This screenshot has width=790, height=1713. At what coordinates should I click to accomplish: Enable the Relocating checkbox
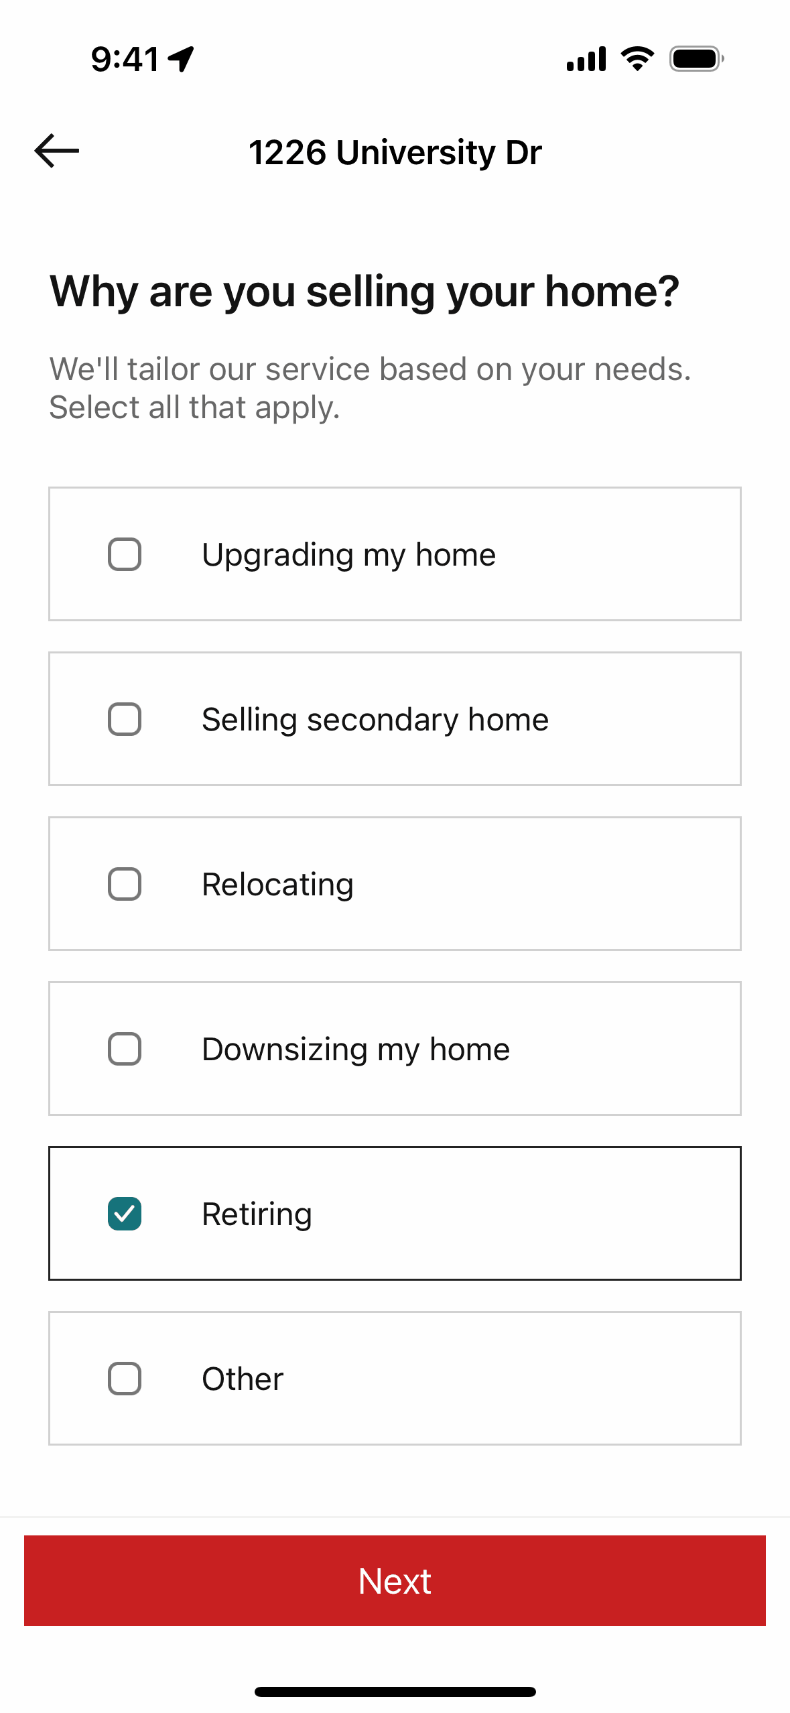(x=125, y=884)
